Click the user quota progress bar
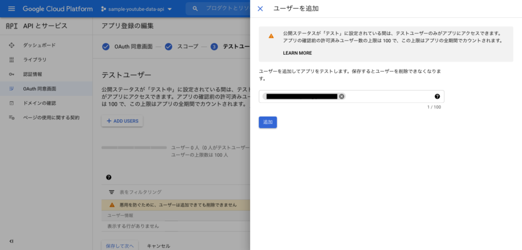 point(134,148)
